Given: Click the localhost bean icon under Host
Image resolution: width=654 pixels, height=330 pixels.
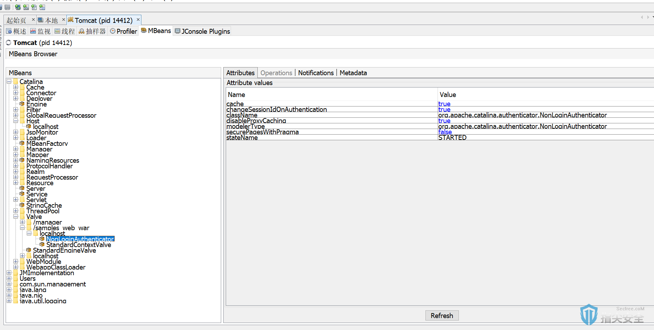Looking at the screenshot, I should coord(29,127).
